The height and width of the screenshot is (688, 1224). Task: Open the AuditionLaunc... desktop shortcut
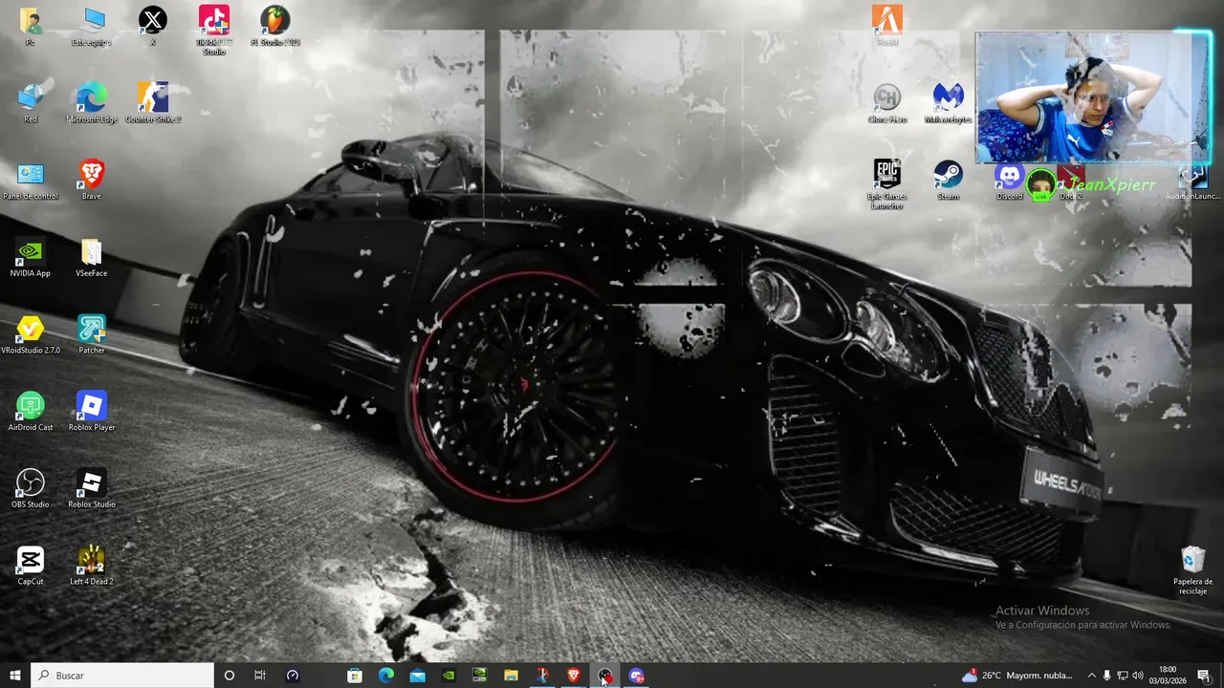[x=1193, y=182]
